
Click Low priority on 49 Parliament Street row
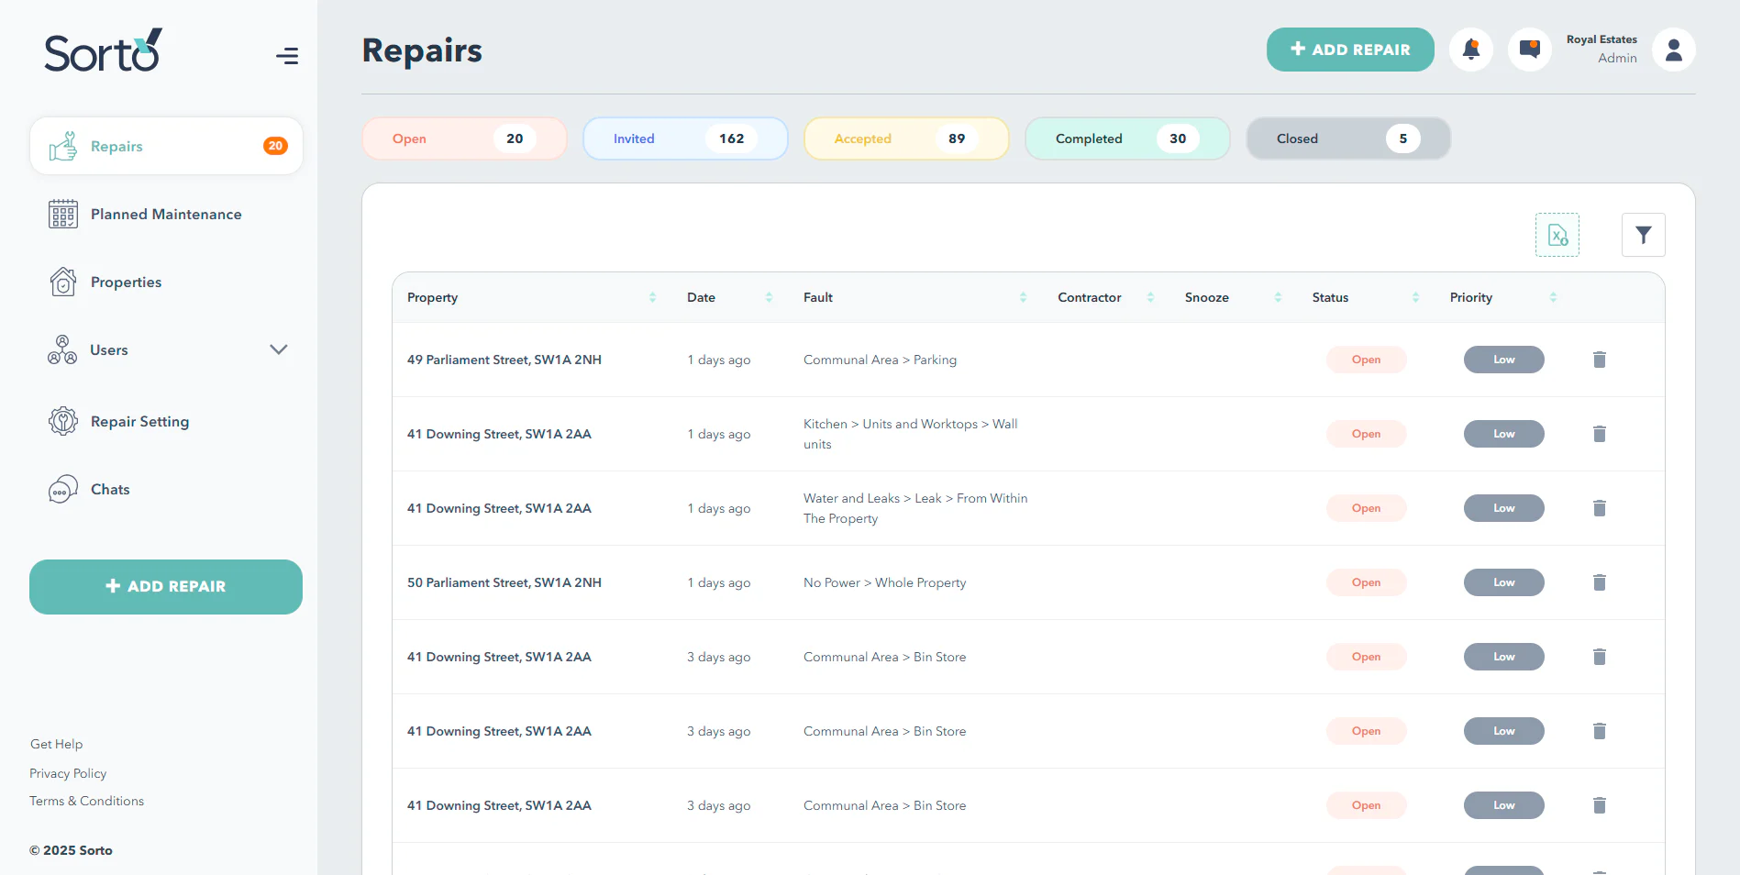point(1503,360)
